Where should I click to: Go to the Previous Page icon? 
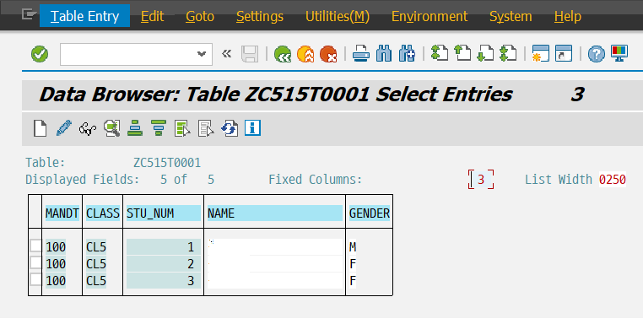[462, 54]
